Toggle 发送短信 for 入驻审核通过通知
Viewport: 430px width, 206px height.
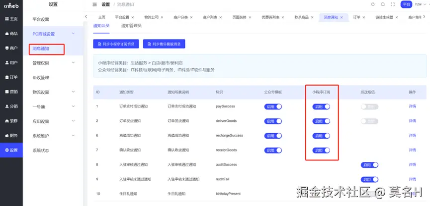click(369, 165)
